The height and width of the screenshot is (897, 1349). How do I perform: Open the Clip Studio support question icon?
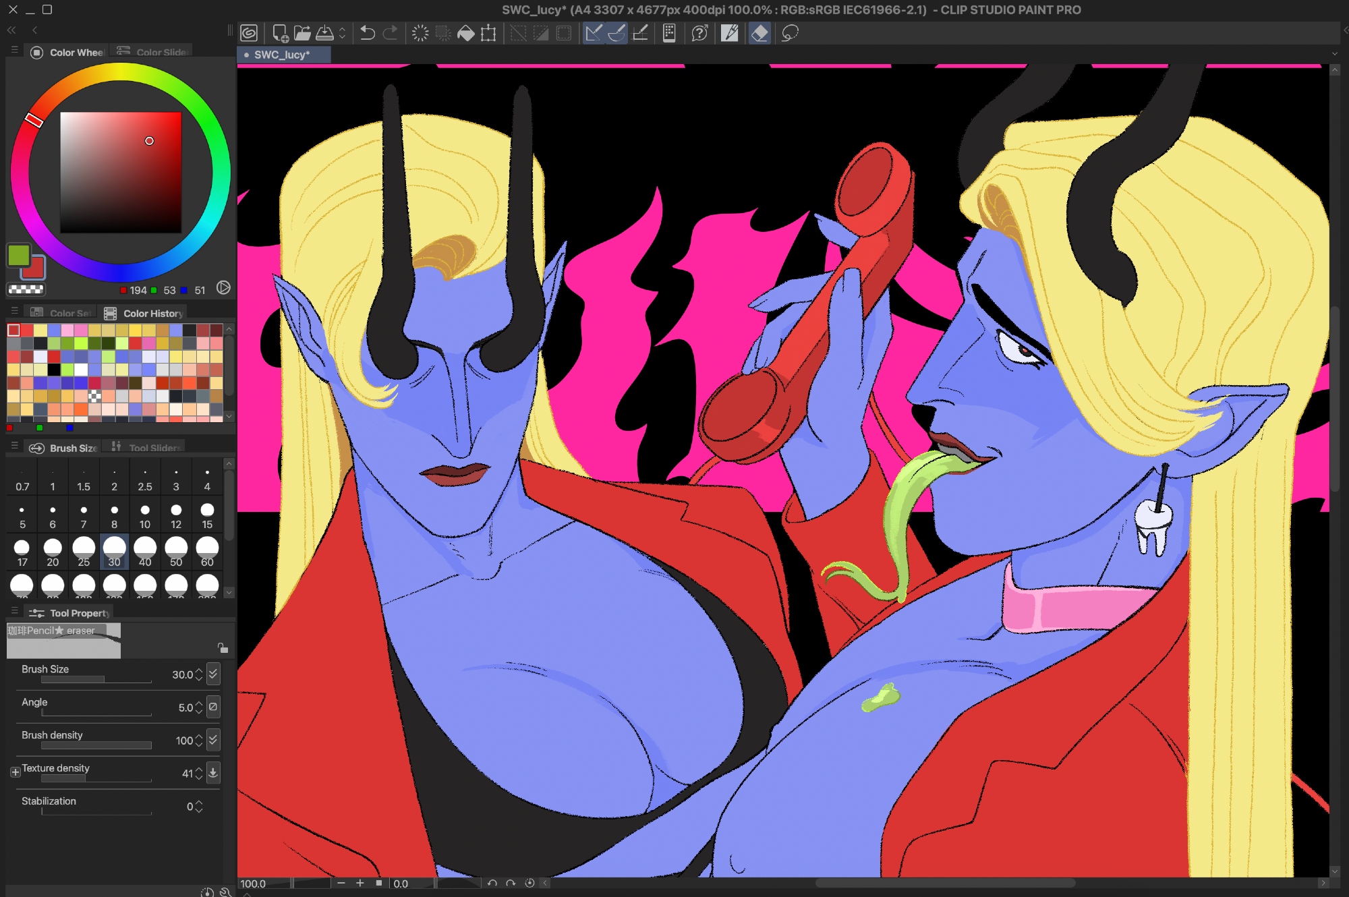coord(699,33)
